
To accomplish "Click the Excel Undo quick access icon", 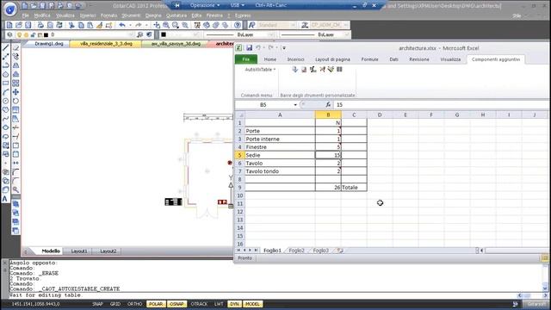I will [x=258, y=48].
